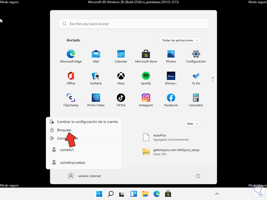Select the Cerrar sesión option
Image resolution: width=267 pixels, height=200 pixels.
point(84,139)
